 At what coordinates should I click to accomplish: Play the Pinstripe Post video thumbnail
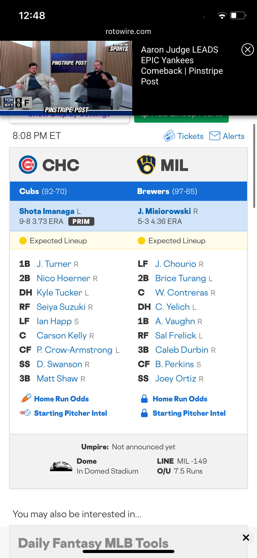point(66,78)
